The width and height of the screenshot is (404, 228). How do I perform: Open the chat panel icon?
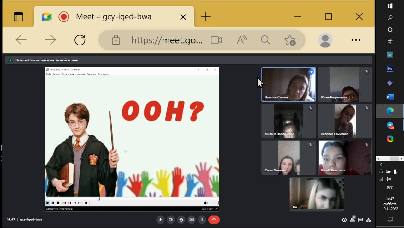(x=360, y=220)
